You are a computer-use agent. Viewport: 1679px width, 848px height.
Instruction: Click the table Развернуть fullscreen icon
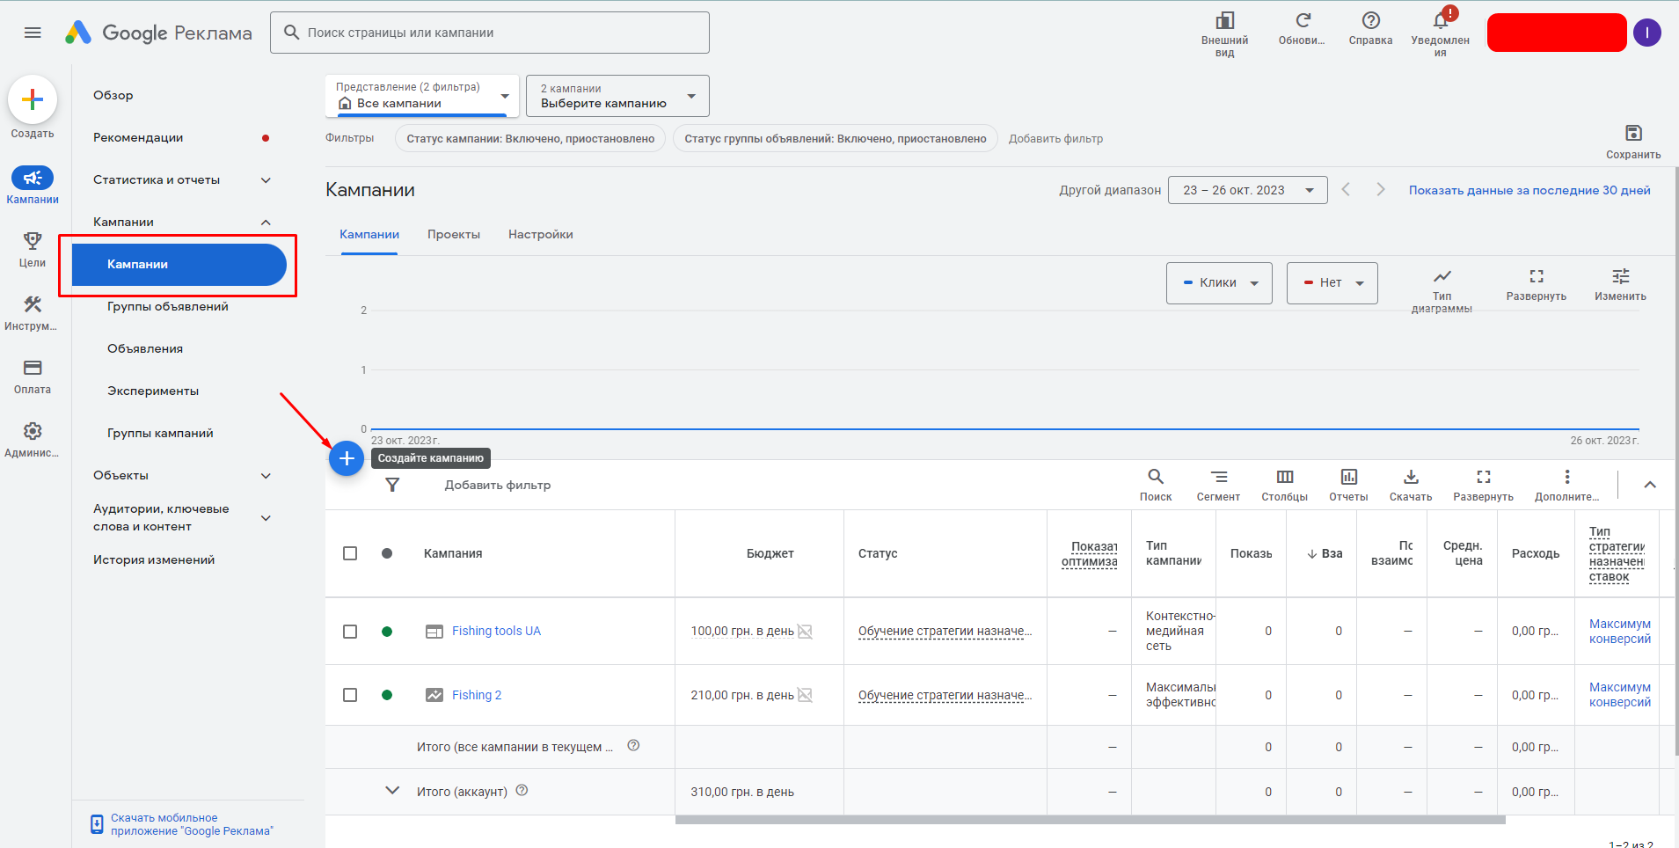pyautogui.click(x=1484, y=477)
